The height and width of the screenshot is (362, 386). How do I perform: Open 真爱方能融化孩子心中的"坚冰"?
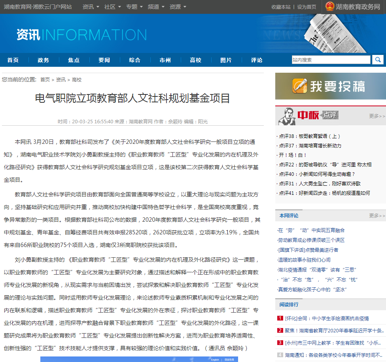tap(312, 290)
